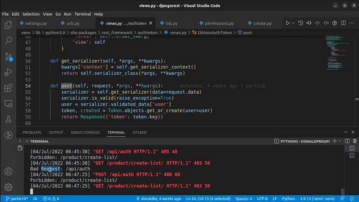Publish changes via cloud sync icon
This screenshot has height=202, width=359.
tap(35, 199)
